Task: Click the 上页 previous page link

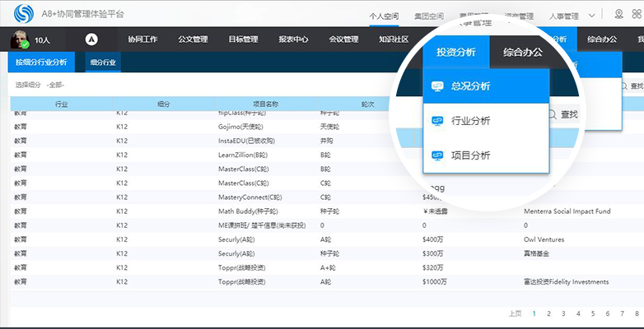Action: pyautogui.click(x=515, y=313)
